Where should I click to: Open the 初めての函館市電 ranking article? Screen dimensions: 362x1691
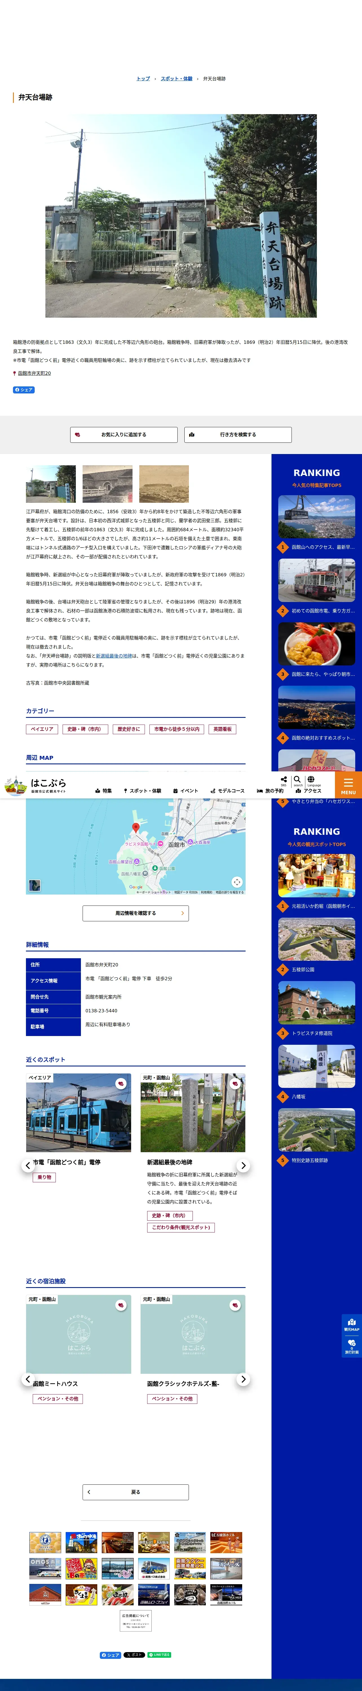317,587
